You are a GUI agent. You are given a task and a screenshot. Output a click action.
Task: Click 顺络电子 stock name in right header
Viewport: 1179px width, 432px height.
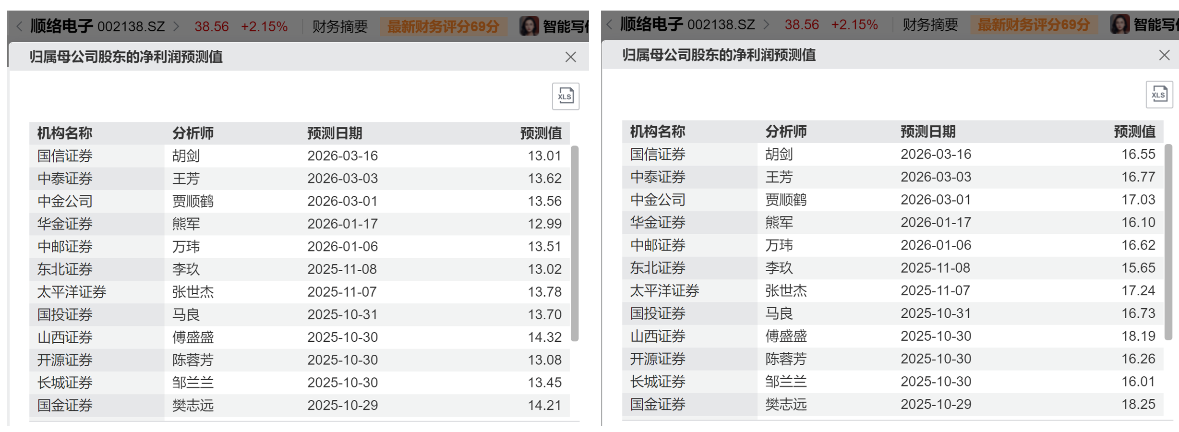click(651, 24)
